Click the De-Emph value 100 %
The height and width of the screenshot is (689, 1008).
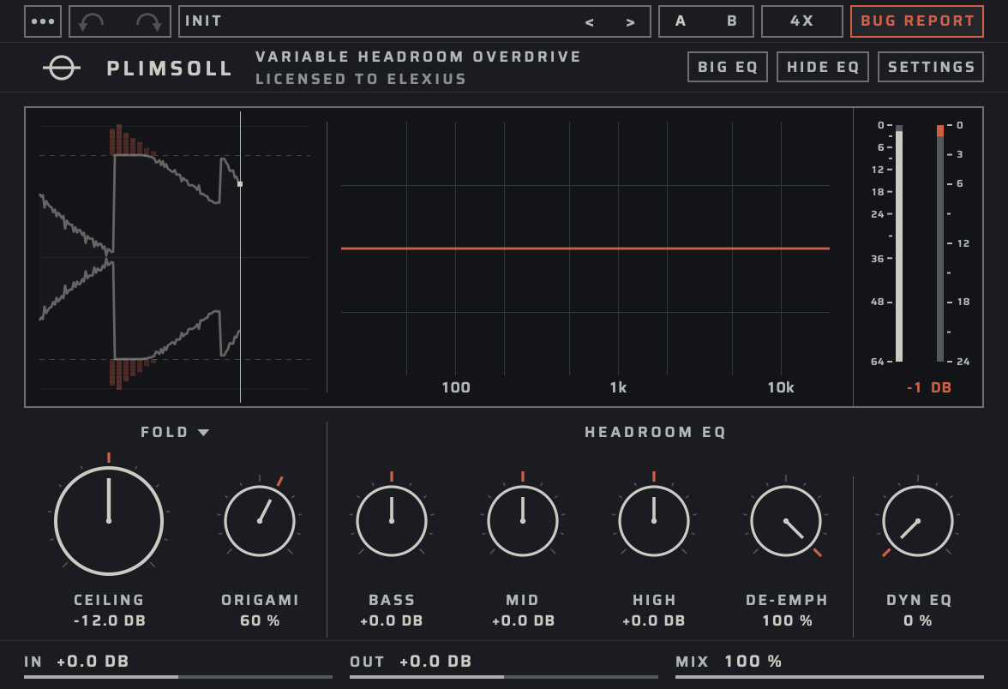(x=787, y=620)
